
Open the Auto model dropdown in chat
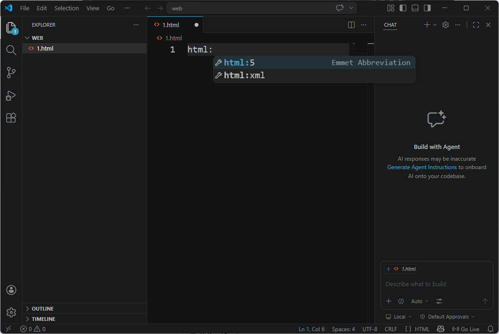tap(419, 301)
